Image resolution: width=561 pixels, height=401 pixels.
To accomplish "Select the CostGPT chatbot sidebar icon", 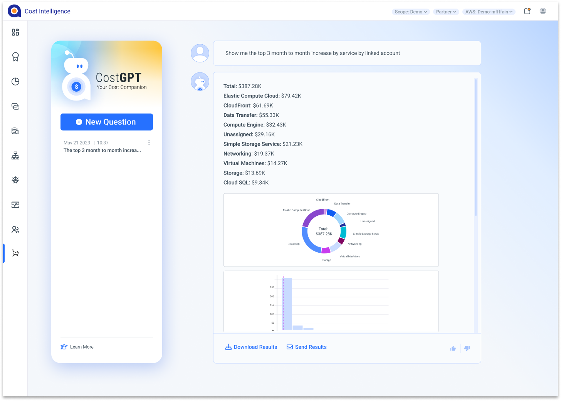I will point(15,253).
